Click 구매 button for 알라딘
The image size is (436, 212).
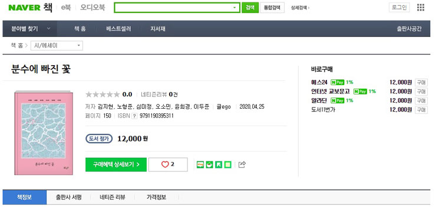click(x=421, y=100)
